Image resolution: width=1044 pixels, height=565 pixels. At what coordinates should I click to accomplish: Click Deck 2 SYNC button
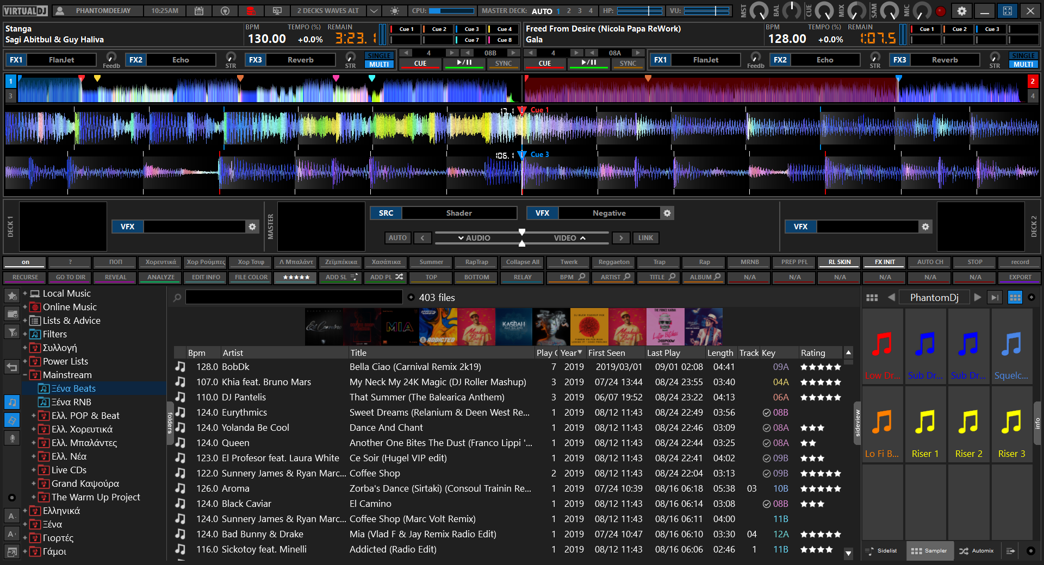pyautogui.click(x=627, y=64)
